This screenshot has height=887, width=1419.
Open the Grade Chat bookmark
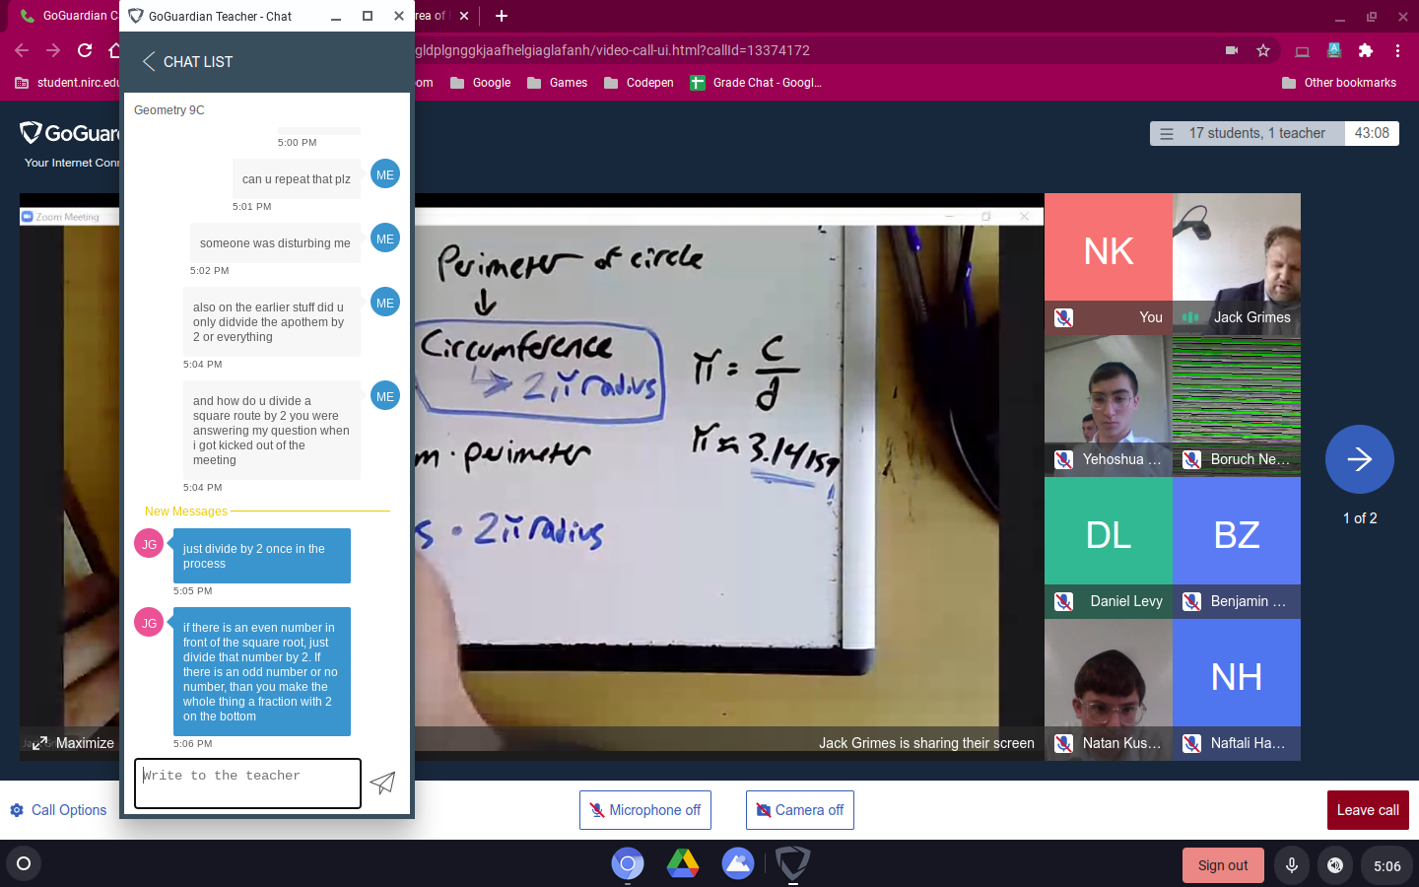pyautogui.click(x=755, y=83)
